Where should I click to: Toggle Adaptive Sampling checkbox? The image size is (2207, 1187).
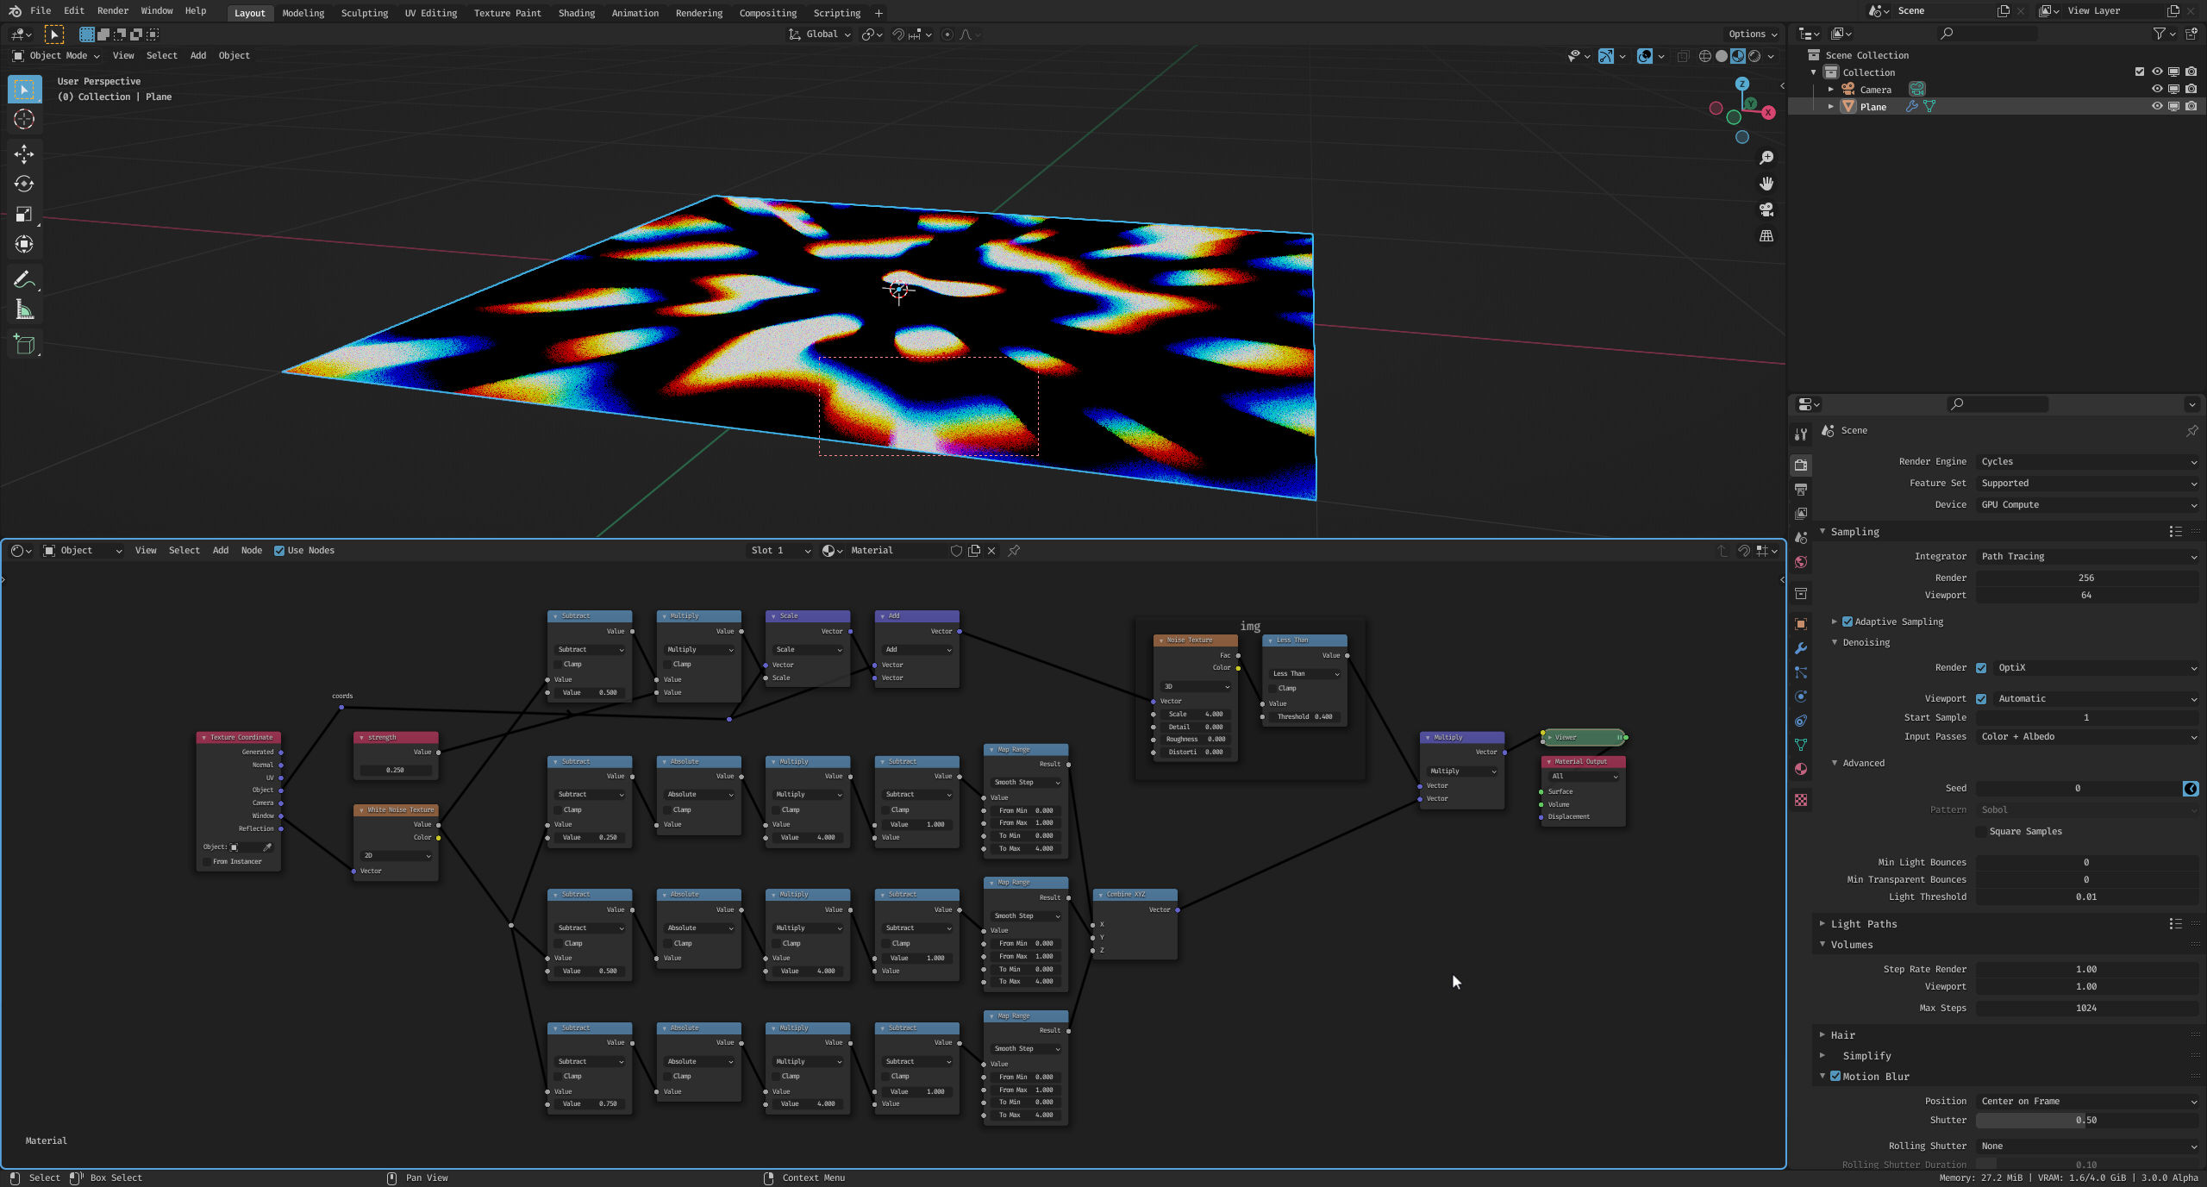pyautogui.click(x=1848, y=622)
